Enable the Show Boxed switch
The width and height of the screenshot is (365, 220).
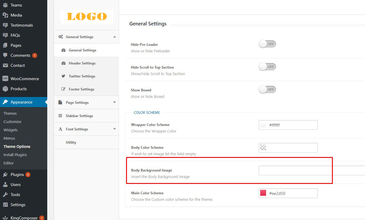tap(267, 90)
